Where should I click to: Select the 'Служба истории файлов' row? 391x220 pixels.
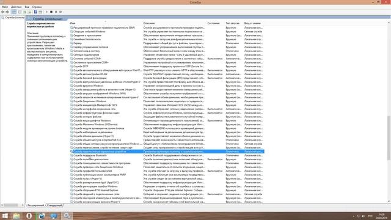[x=167, y=117]
